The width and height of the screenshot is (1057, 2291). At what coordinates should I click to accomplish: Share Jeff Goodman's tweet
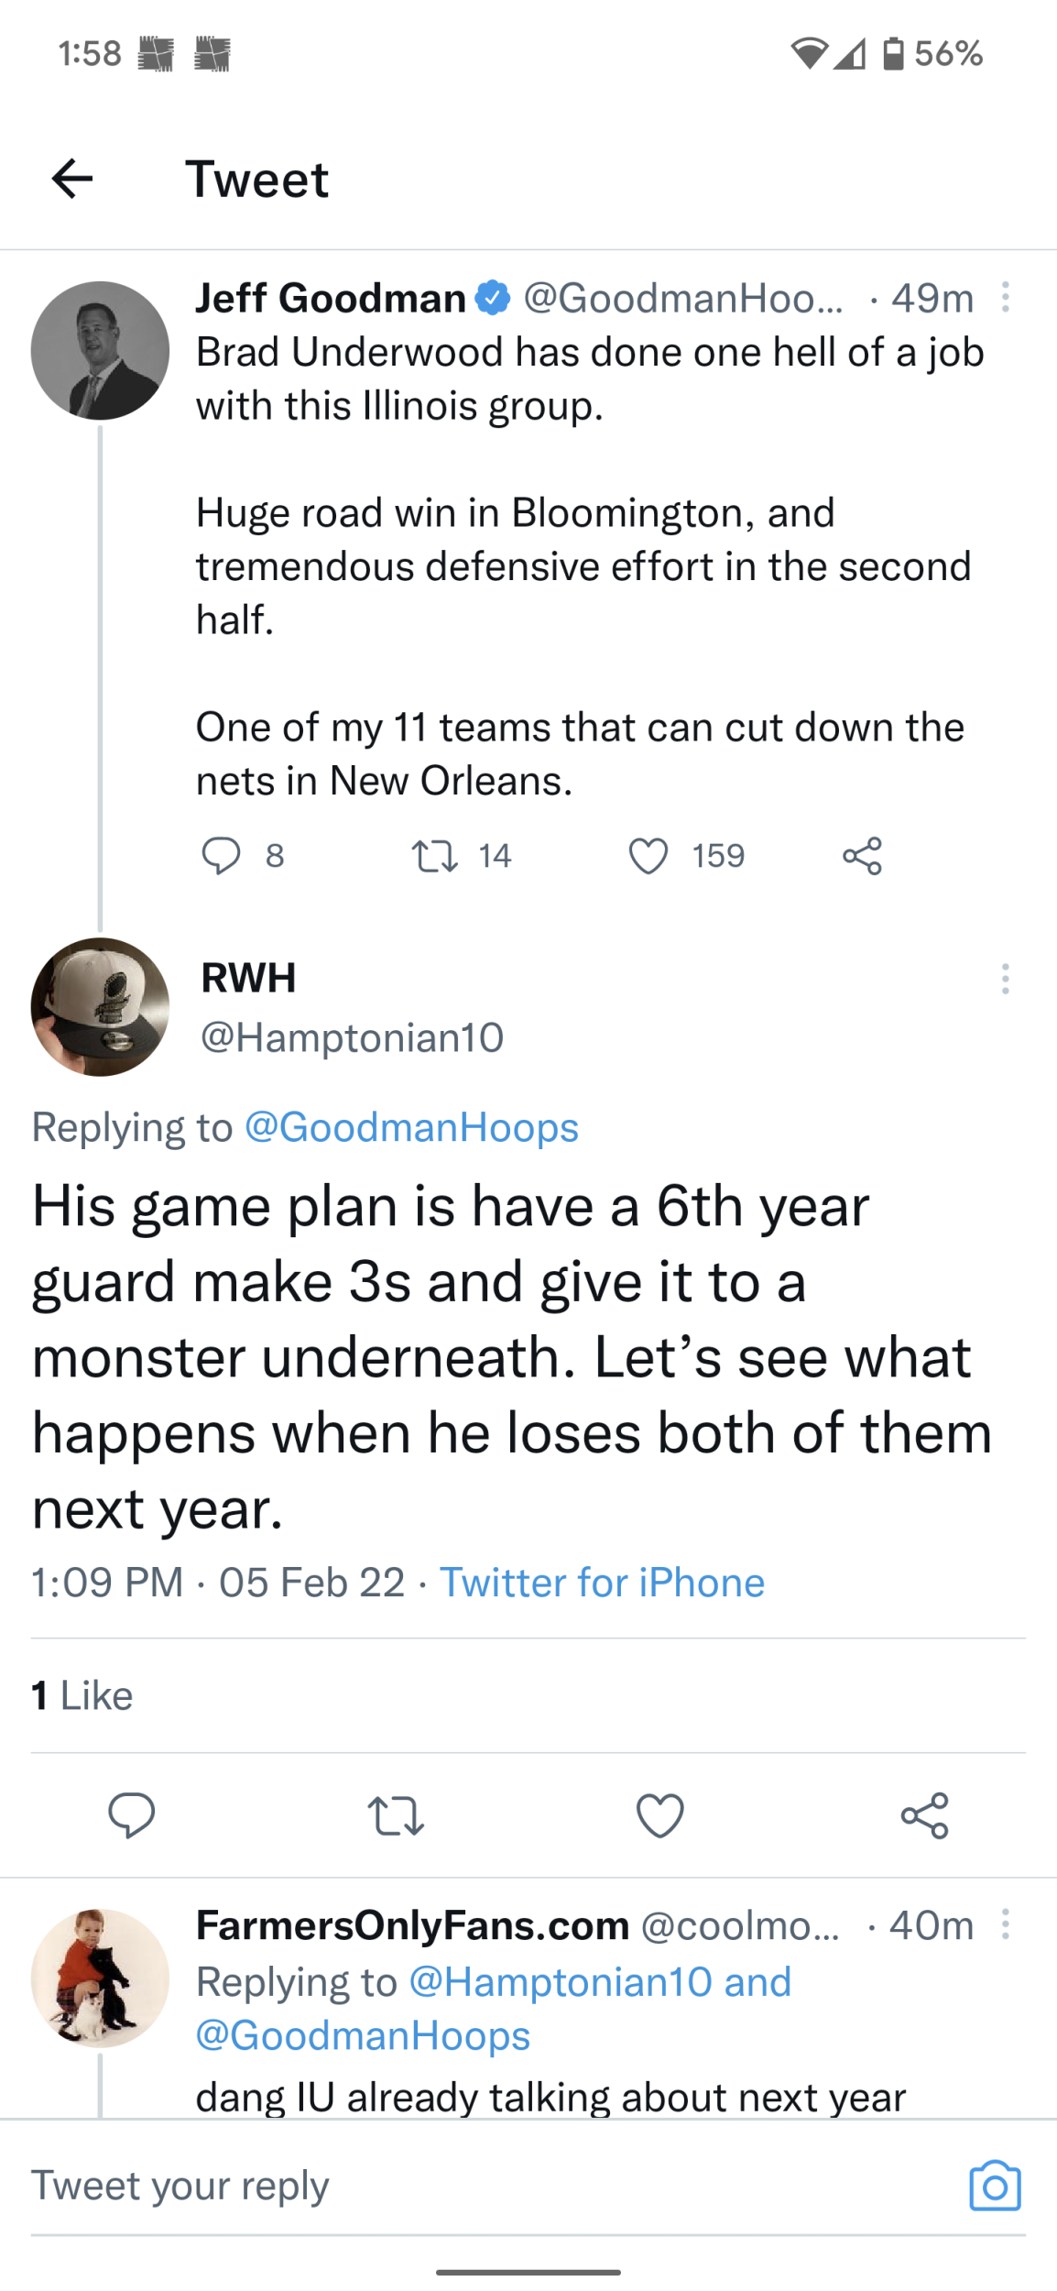[862, 856]
